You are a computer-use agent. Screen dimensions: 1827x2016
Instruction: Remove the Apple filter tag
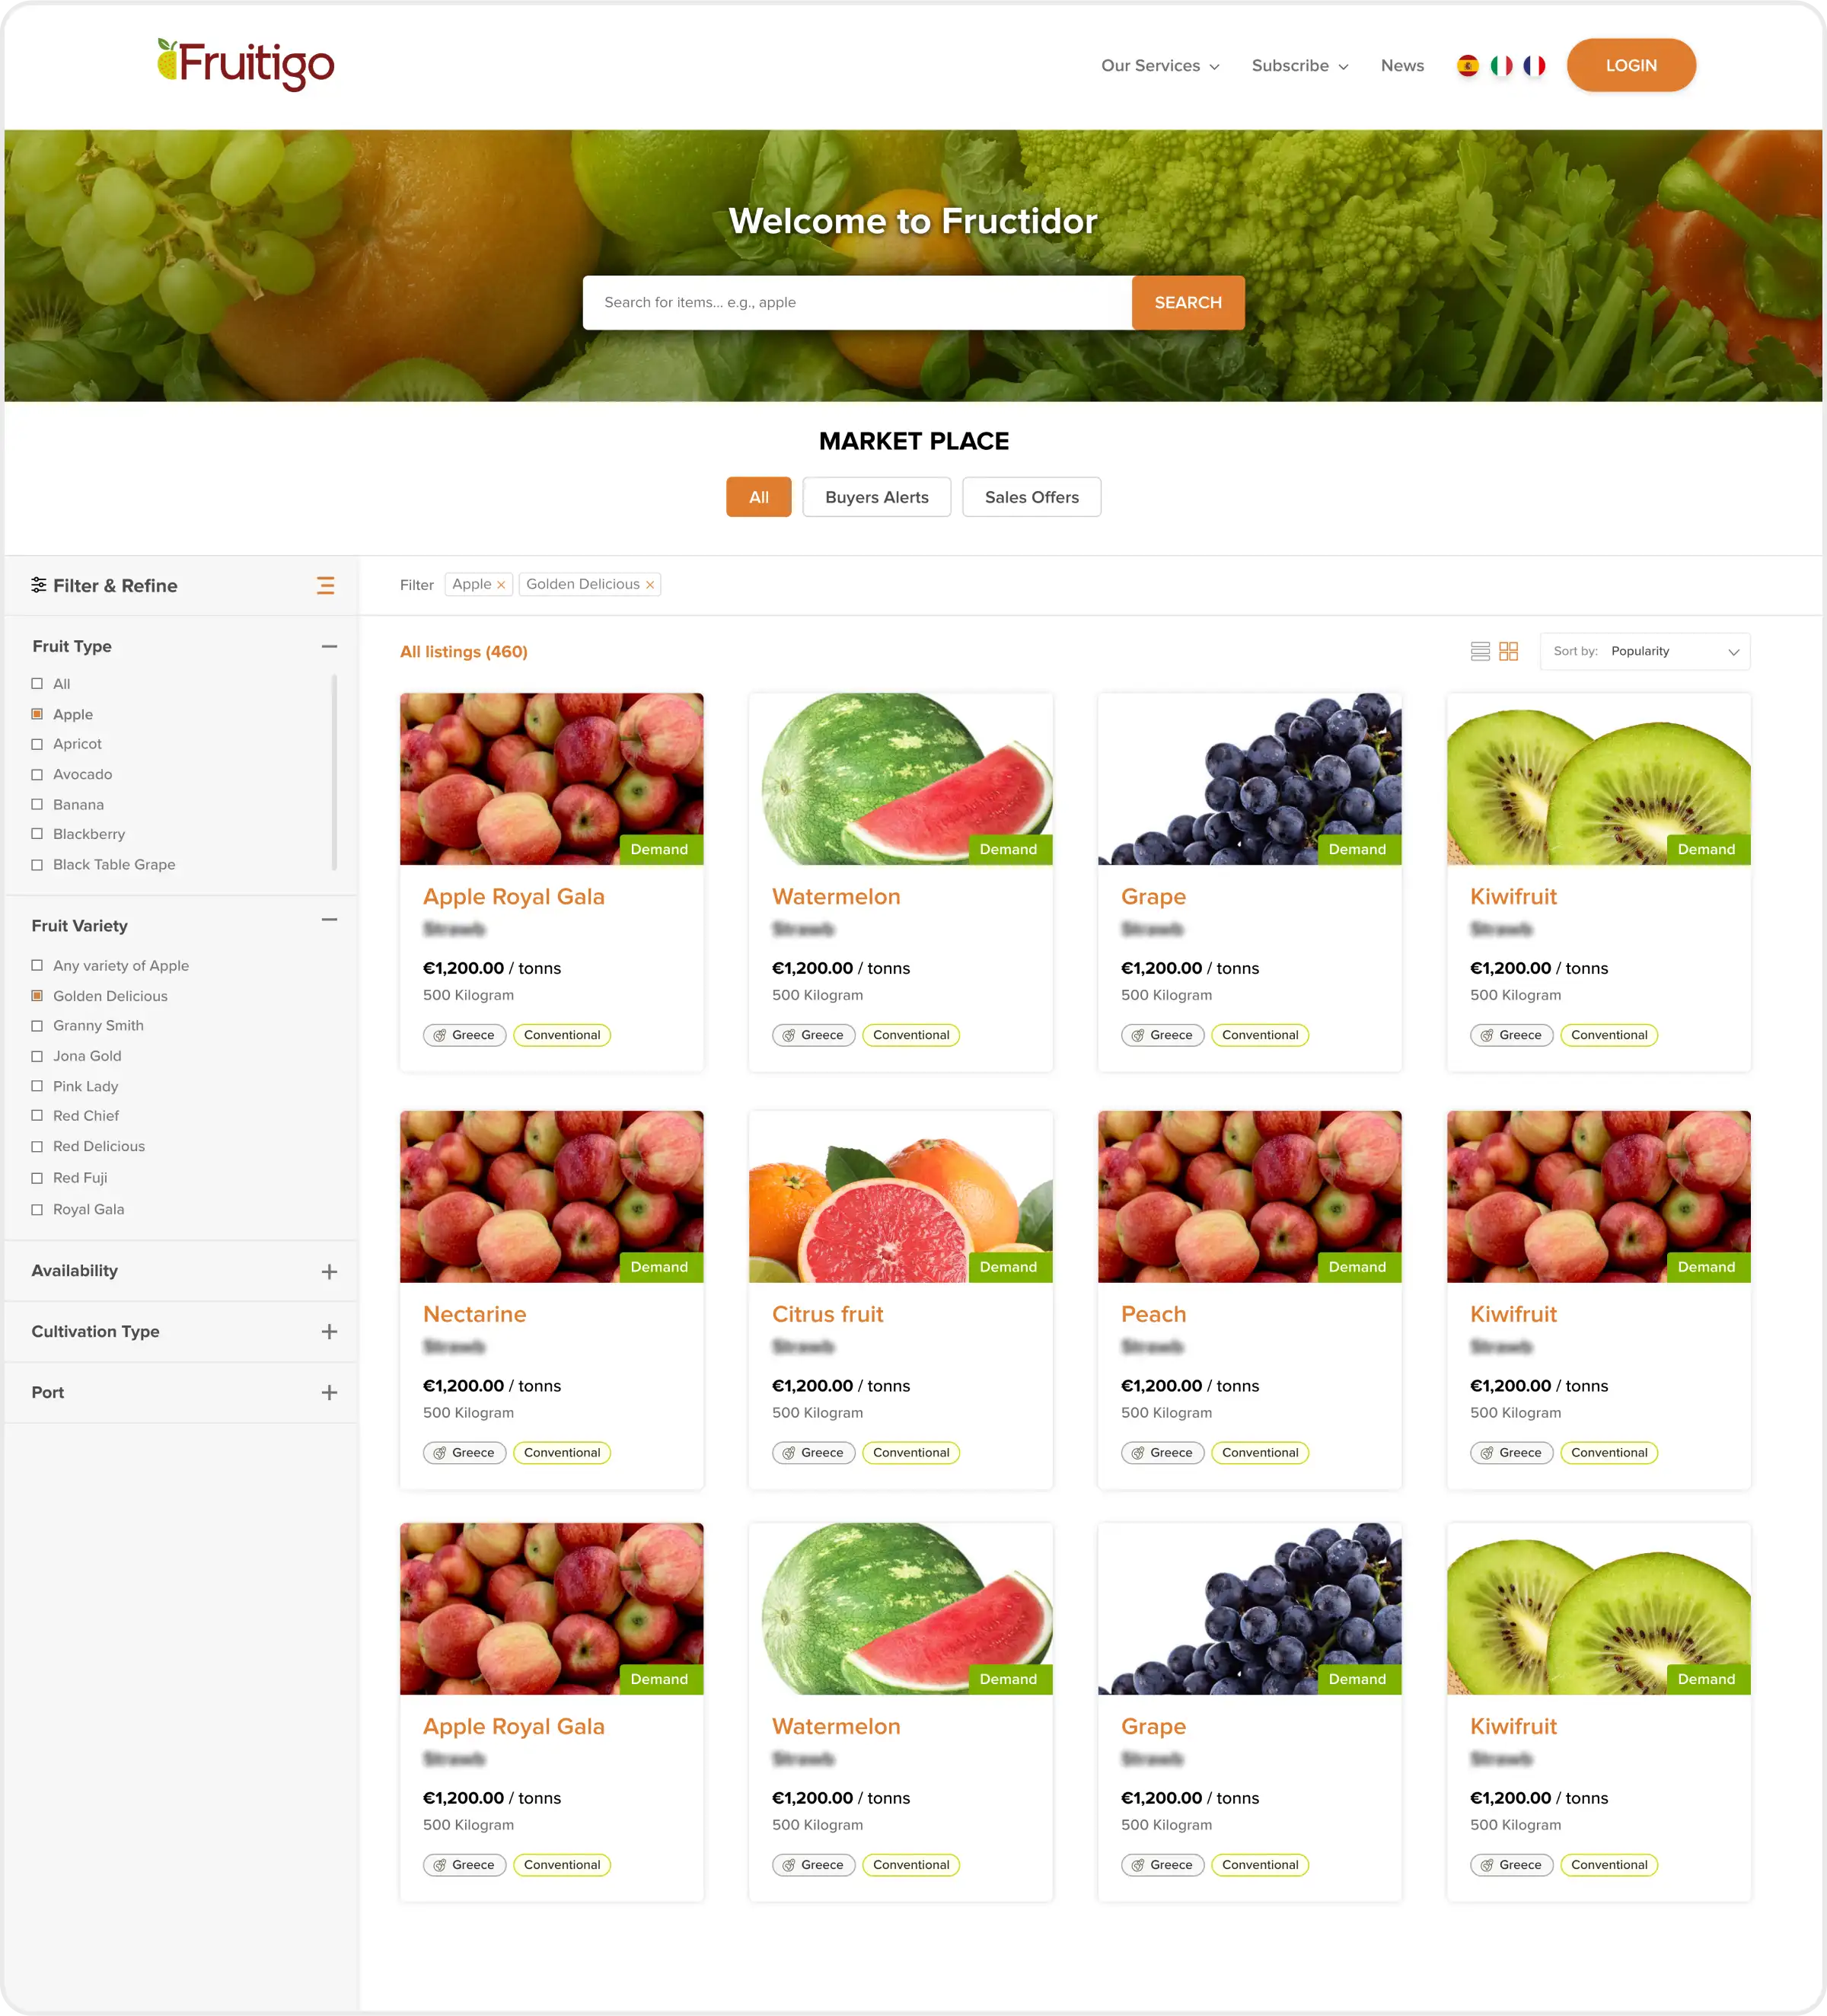[501, 585]
